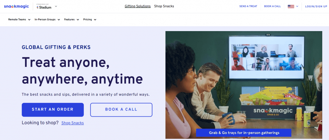Image resolution: width=329 pixels, height=140 pixels.
Task: Expand the Remote Teams menu
Action: pyautogui.click(x=19, y=20)
